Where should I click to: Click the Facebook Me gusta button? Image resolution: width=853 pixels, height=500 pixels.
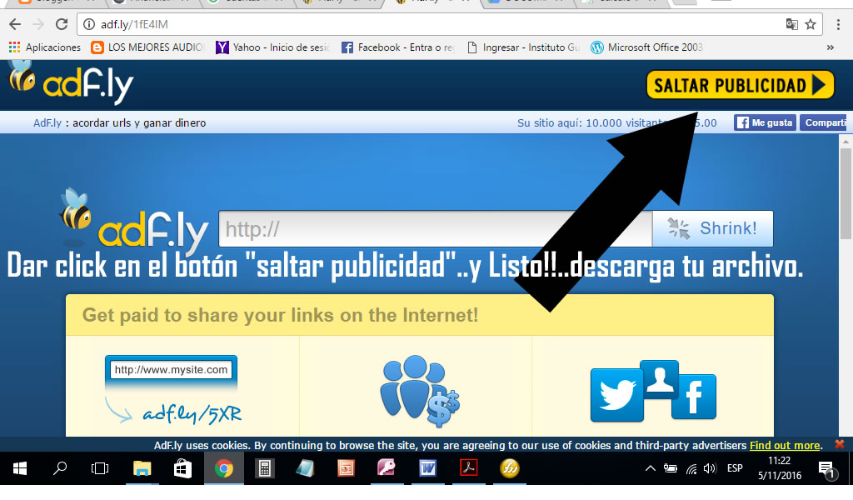(x=765, y=122)
